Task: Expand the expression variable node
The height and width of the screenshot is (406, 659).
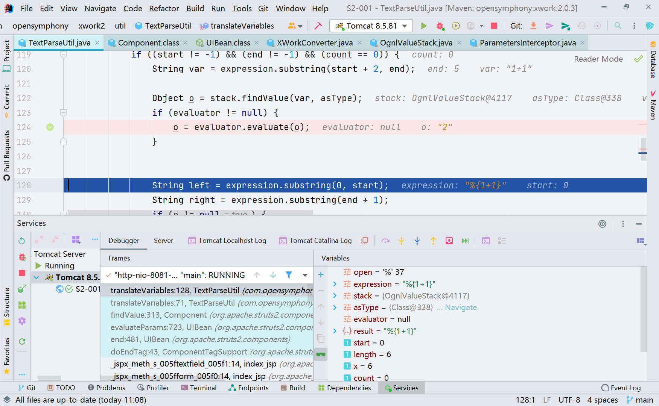Action: tap(335, 284)
